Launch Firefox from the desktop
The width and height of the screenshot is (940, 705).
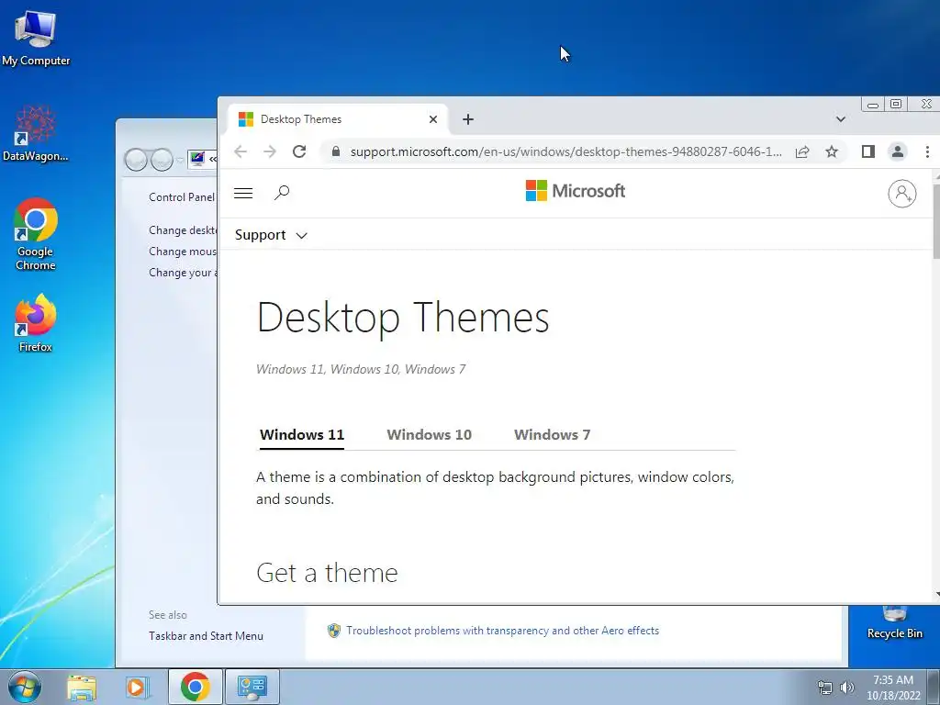point(36,322)
